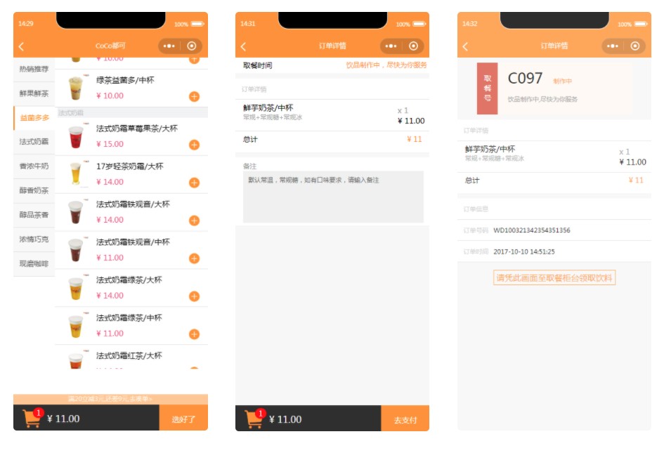The image size is (664, 453).
Task: Open the 法式奶霜草莓果茶/大杯 drink thumbnail
Action: [x=76, y=136]
